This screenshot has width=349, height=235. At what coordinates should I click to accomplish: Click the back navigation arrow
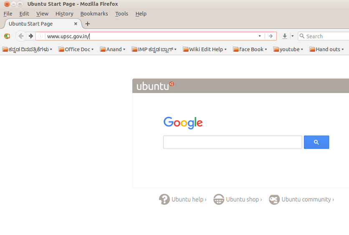pyautogui.click(x=21, y=36)
